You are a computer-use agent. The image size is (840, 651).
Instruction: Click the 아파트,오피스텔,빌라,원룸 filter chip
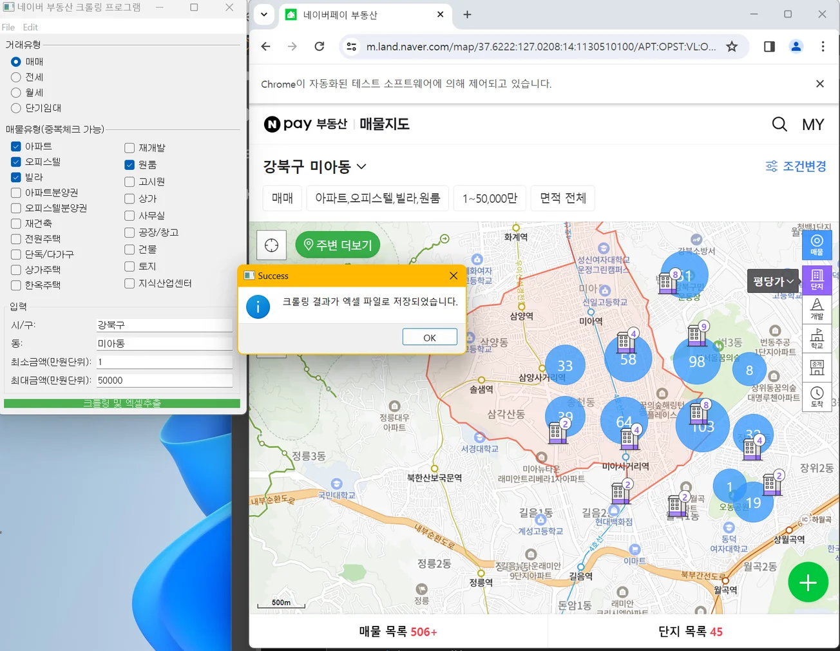377,198
